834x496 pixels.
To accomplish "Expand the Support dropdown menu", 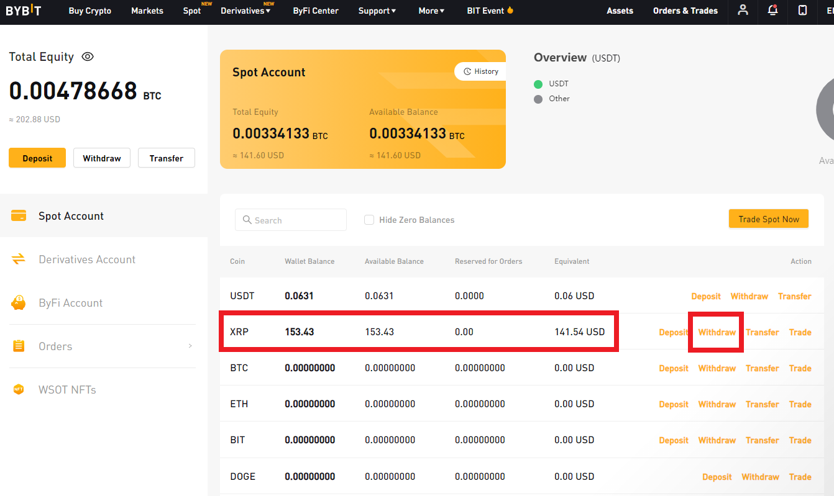I will click(377, 11).
